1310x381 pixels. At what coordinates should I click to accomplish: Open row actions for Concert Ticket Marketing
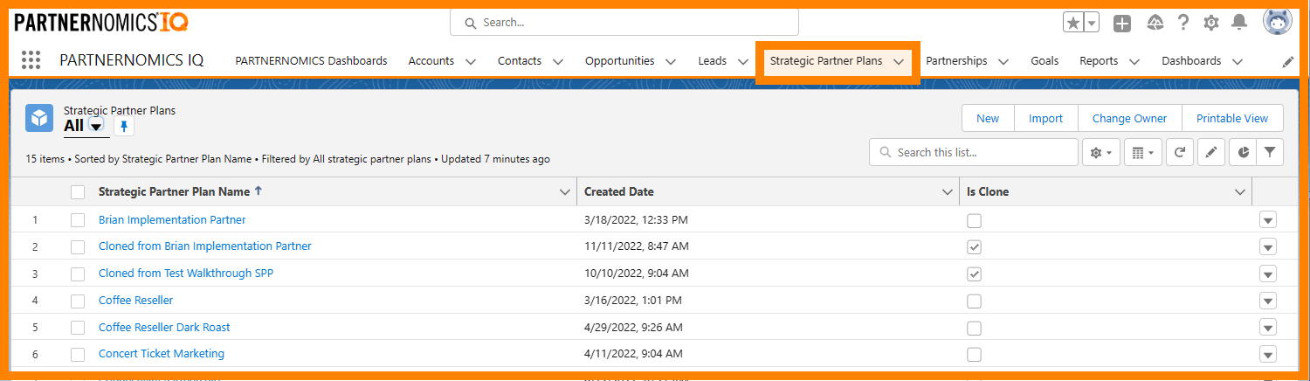1268,354
